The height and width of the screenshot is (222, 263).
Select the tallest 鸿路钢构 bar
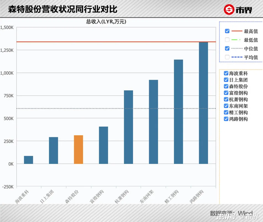coord(203,103)
